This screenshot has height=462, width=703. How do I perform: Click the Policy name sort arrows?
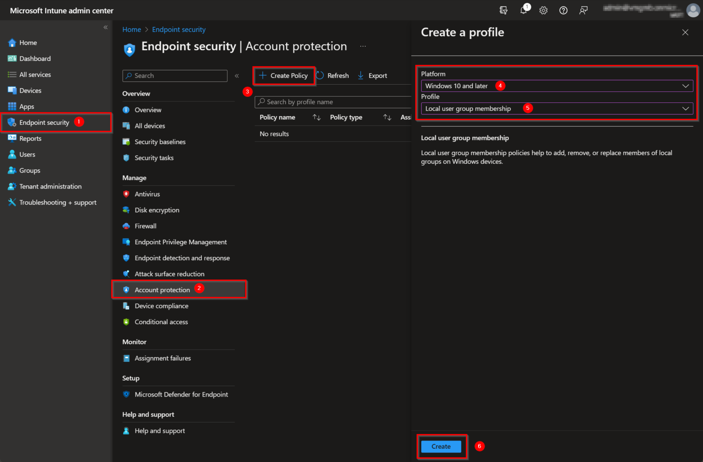pos(317,117)
